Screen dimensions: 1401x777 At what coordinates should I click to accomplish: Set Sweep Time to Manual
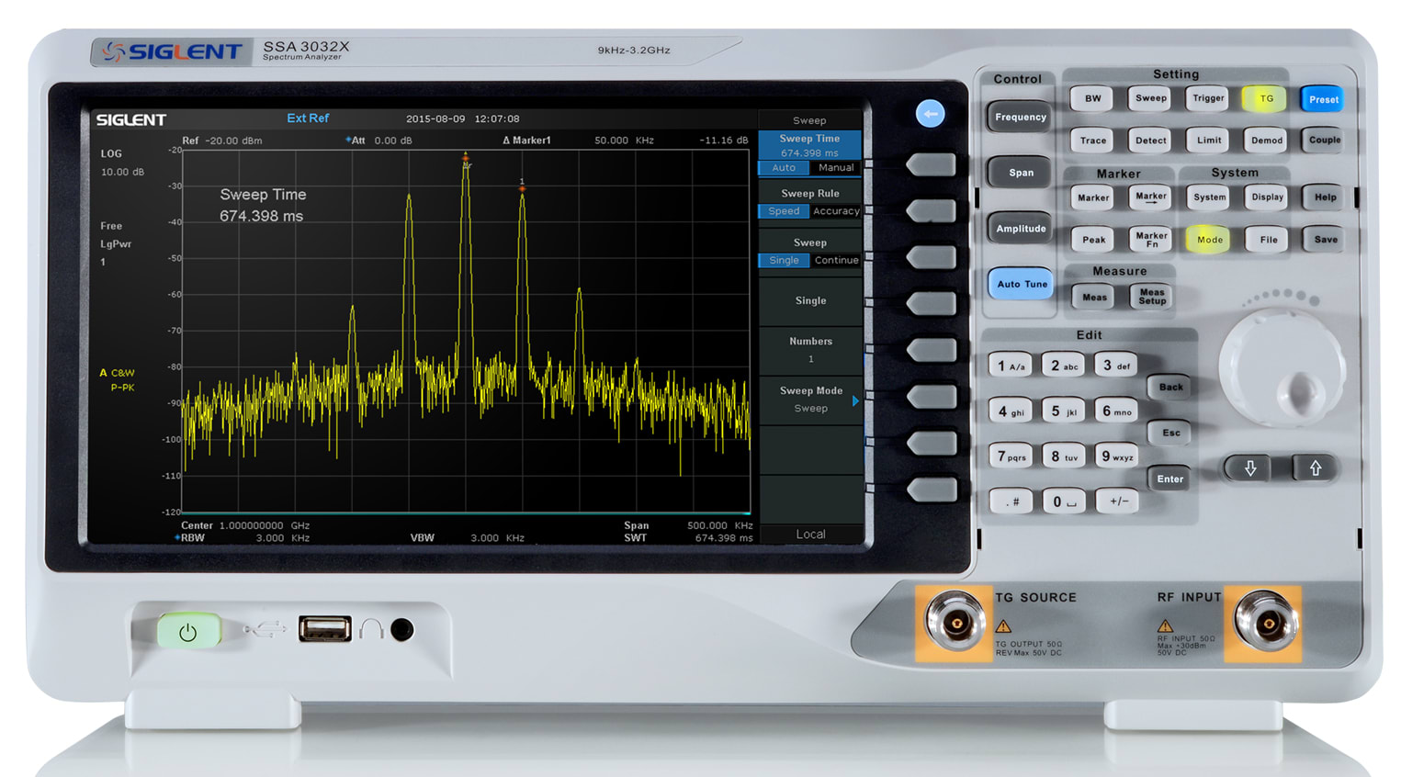(836, 168)
